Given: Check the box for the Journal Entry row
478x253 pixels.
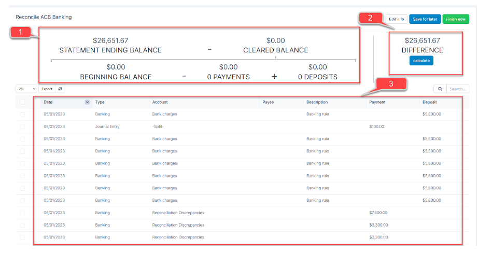Looking at the screenshot, I should (x=22, y=126).
